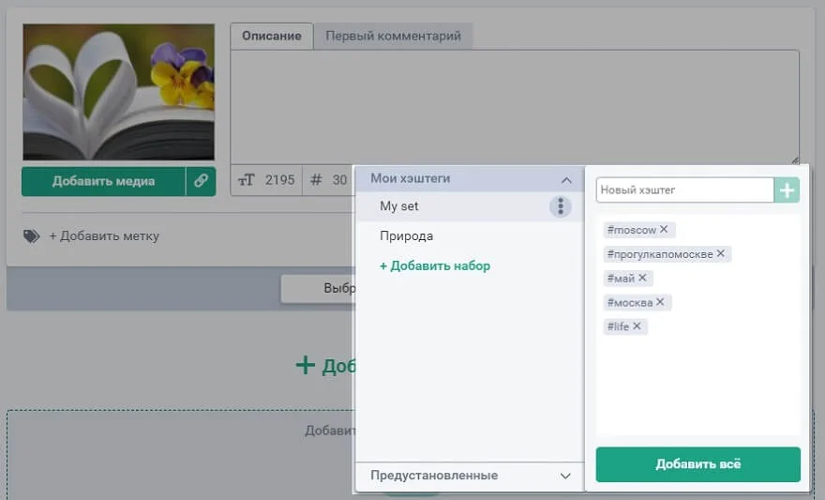825x500 pixels.
Task: Click the hashtag counter icon showing 30
Action: [316, 180]
